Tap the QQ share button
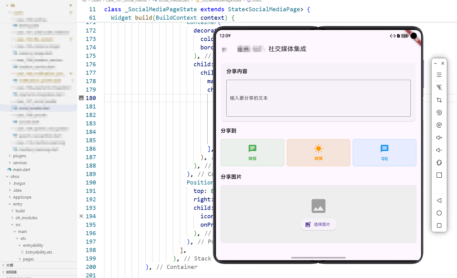Viewport: 457px width, 278px height. click(x=384, y=153)
